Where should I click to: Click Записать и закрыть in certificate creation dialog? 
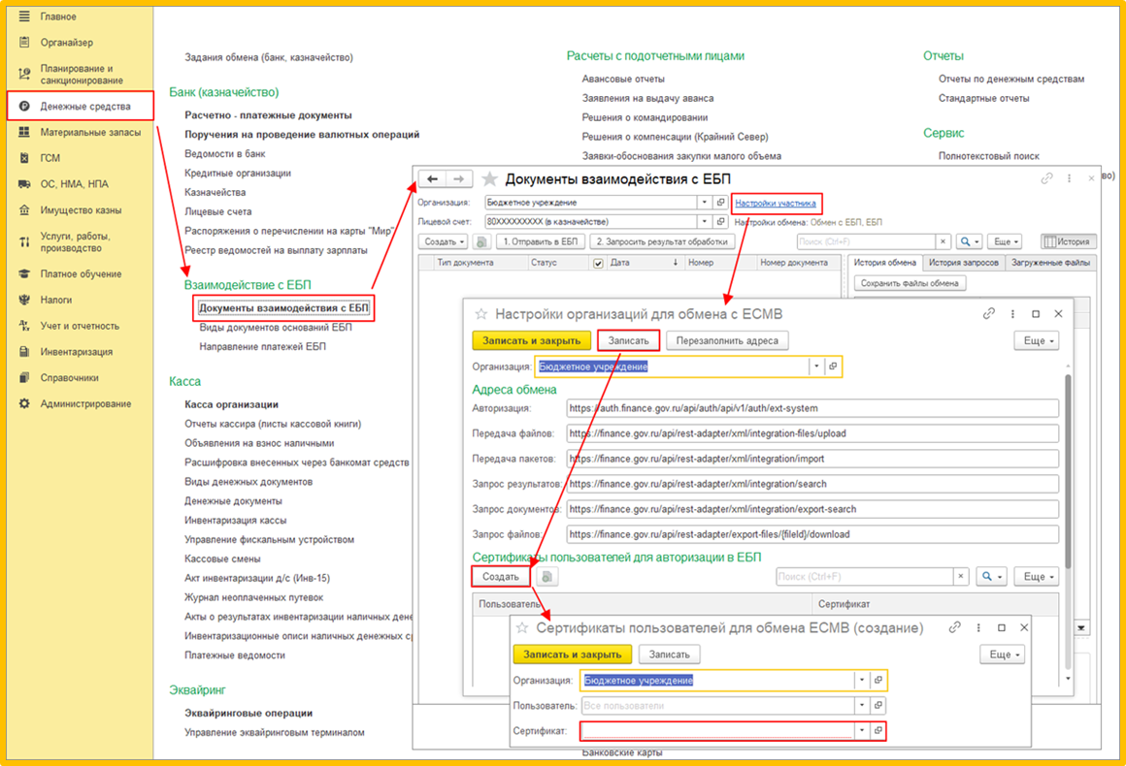point(573,654)
